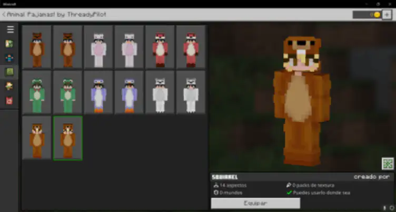Choose the left pink-belly white pajama skin
Image resolution: width=396 pixels, height=212 pixels.
click(x=98, y=47)
